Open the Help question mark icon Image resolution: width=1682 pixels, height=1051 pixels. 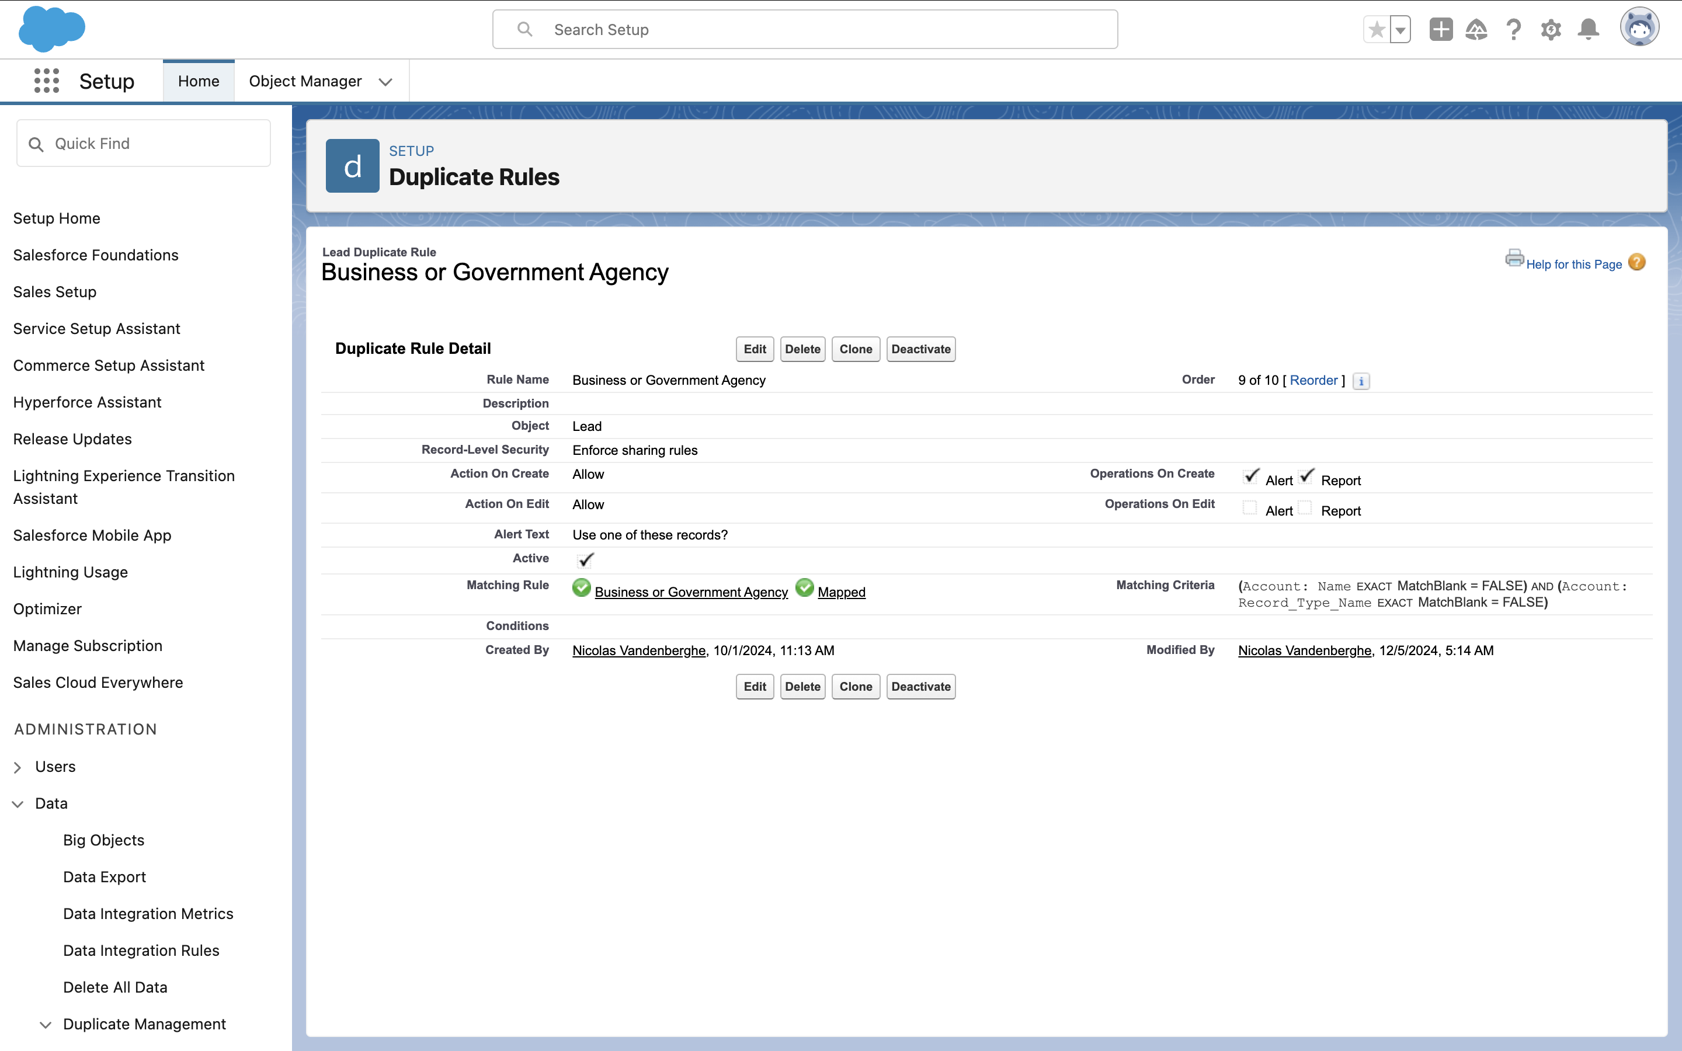[1513, 29]
